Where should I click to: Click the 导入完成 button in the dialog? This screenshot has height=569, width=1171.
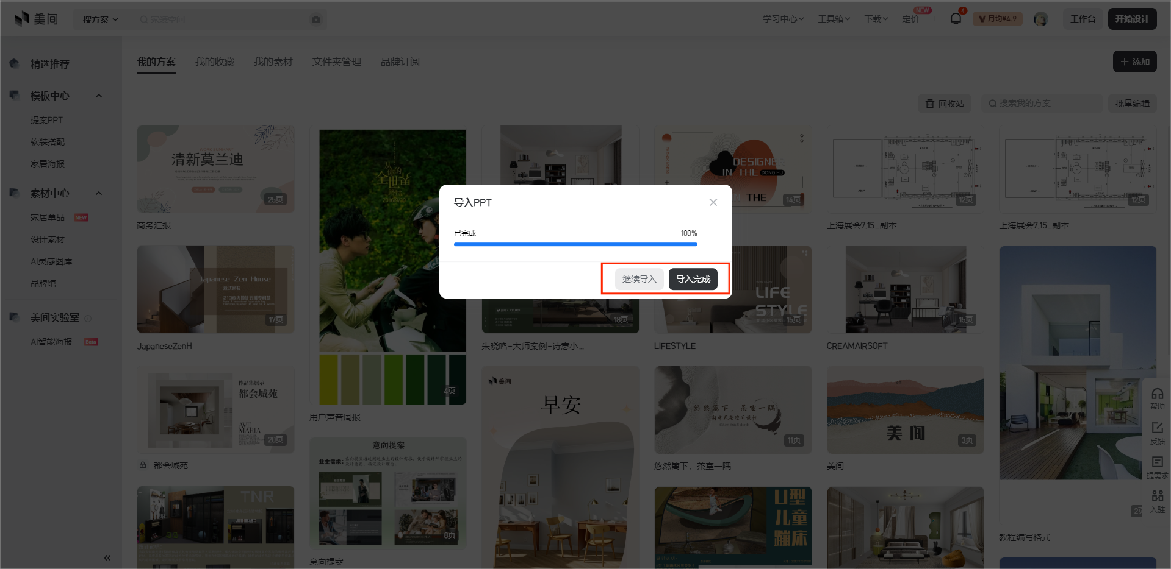693,278
